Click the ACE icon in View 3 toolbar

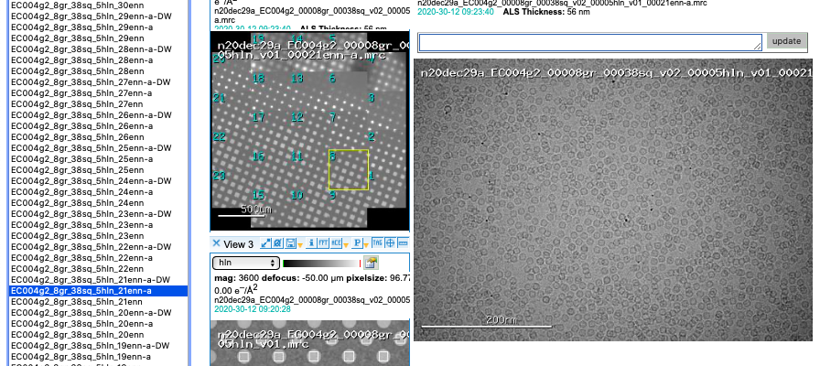pos(336,243)
